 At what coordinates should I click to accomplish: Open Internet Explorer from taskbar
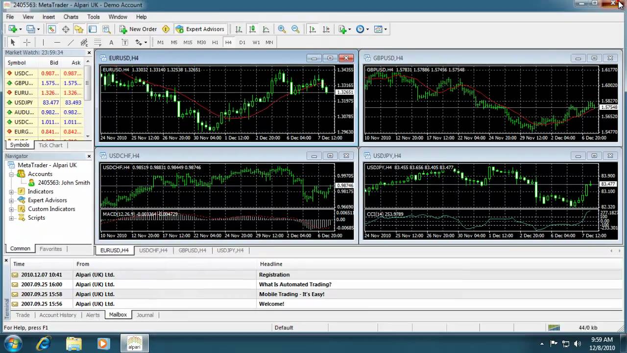pyautogui.click(x=44, y=344)
